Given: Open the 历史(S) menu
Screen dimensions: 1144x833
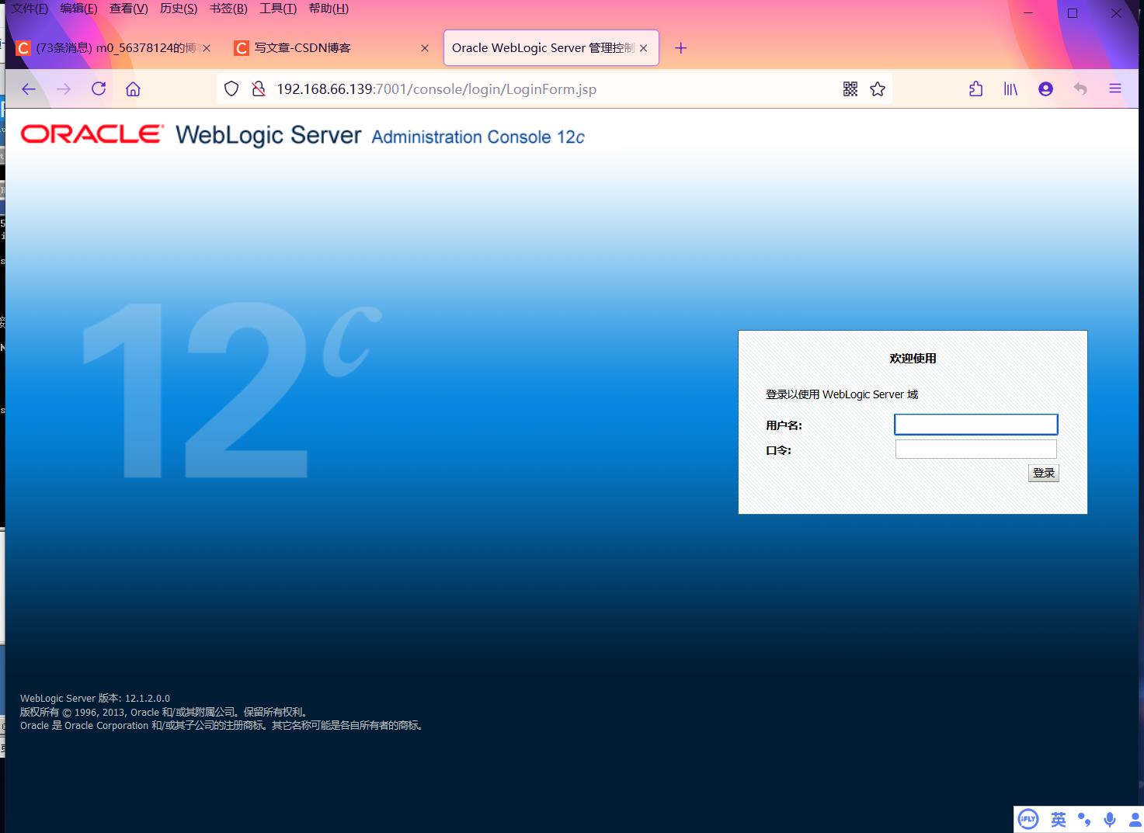Looking at the screenshot, I should point(179,9).
